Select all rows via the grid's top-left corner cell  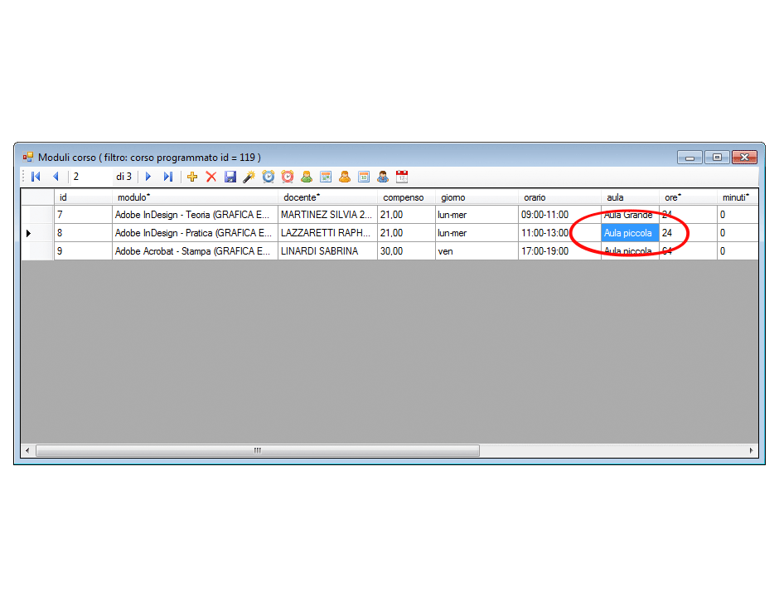37,197
